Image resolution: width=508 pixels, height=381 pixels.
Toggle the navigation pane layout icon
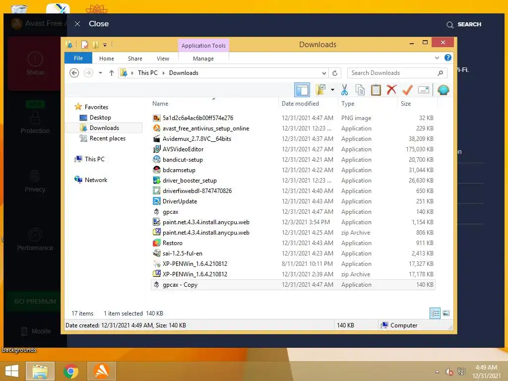point(302,90)
